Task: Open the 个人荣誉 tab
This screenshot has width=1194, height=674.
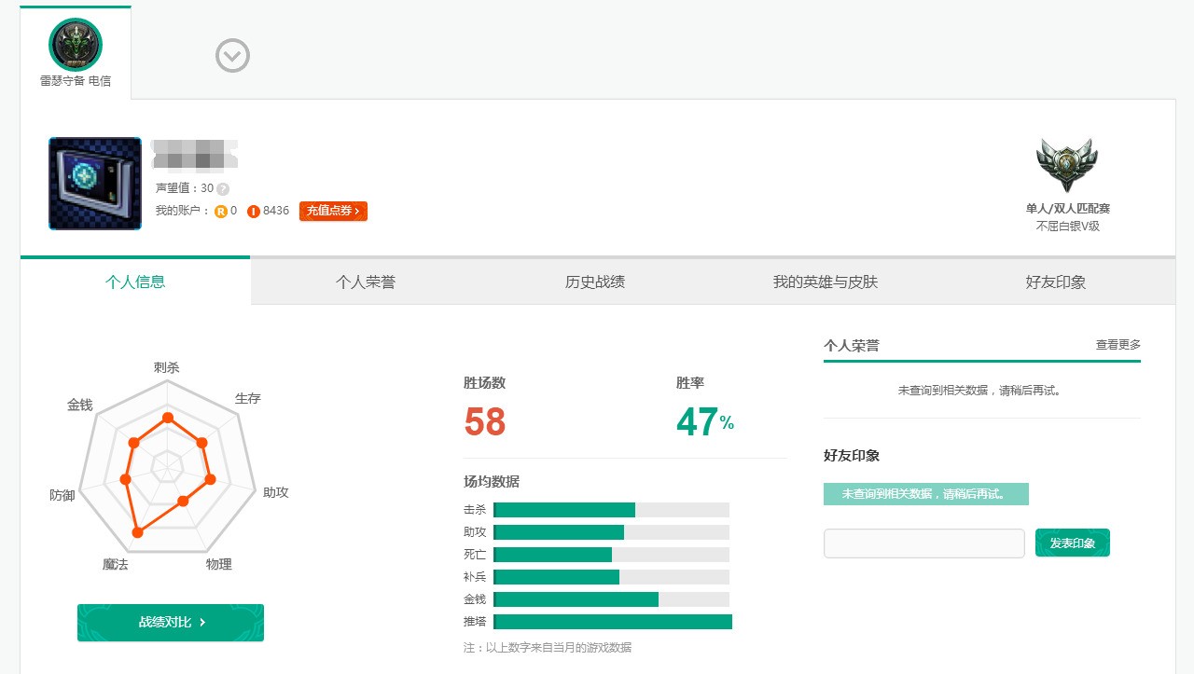Action: (366, 282)
